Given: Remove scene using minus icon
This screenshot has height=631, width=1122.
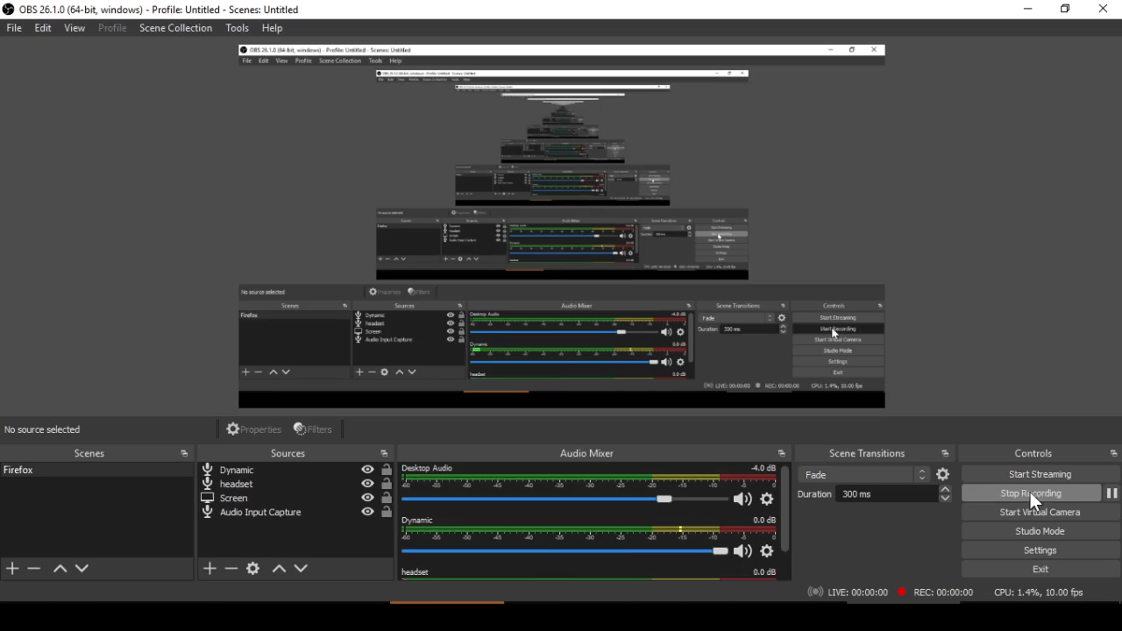Looking at the screenshot, I should coord(34,568).
